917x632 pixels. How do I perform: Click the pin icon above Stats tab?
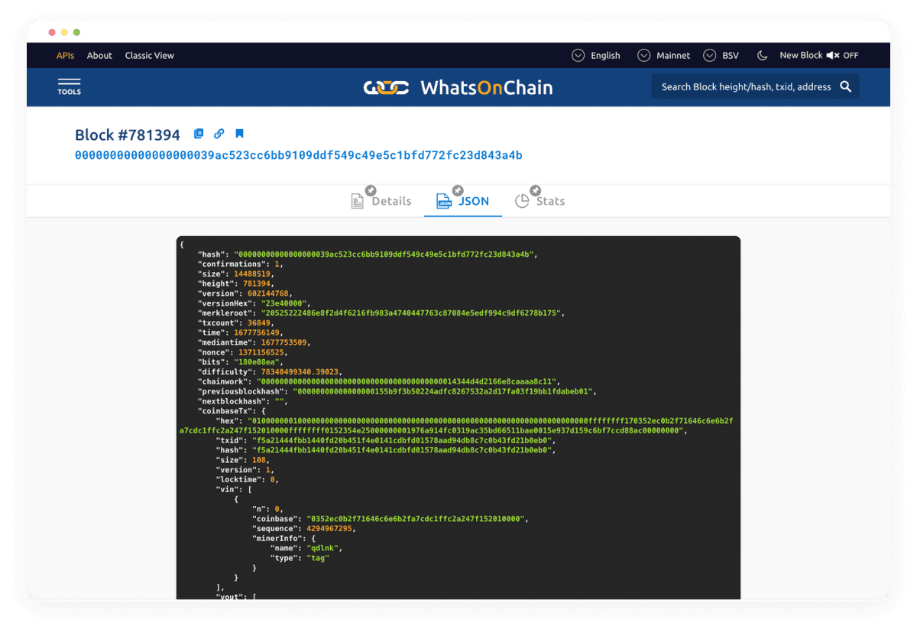[536, 190]
